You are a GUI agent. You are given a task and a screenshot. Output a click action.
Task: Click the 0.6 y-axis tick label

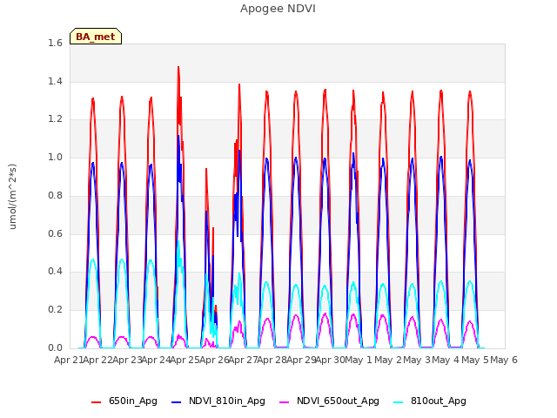[55, 233]
